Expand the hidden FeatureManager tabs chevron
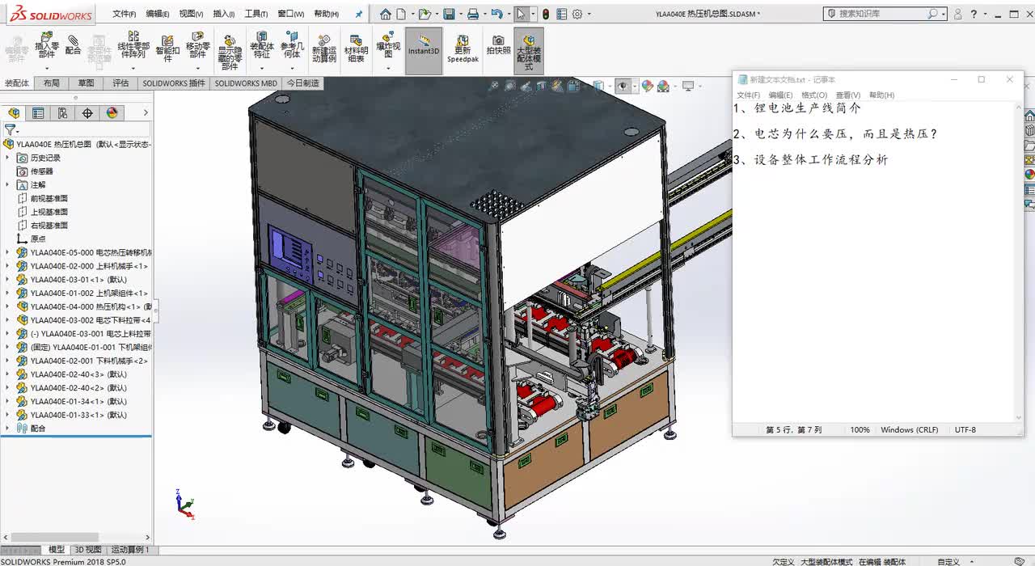 click(x=146, y=113)
